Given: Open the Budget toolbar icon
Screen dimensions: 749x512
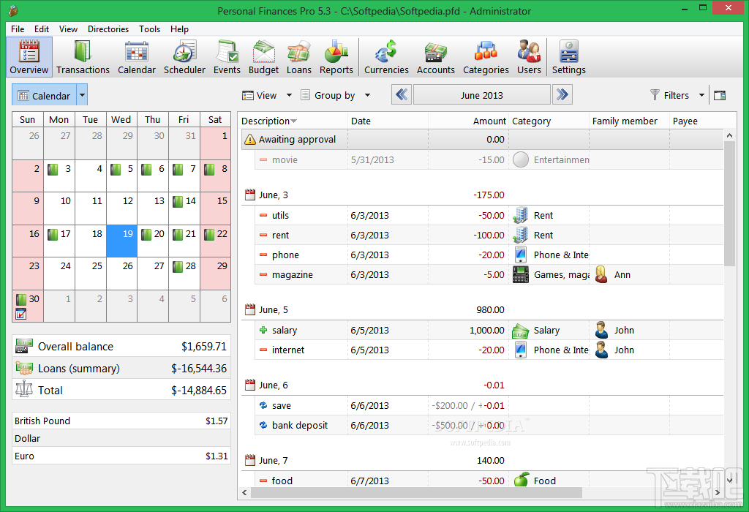Looking at the screenshot, I should 263,57.
